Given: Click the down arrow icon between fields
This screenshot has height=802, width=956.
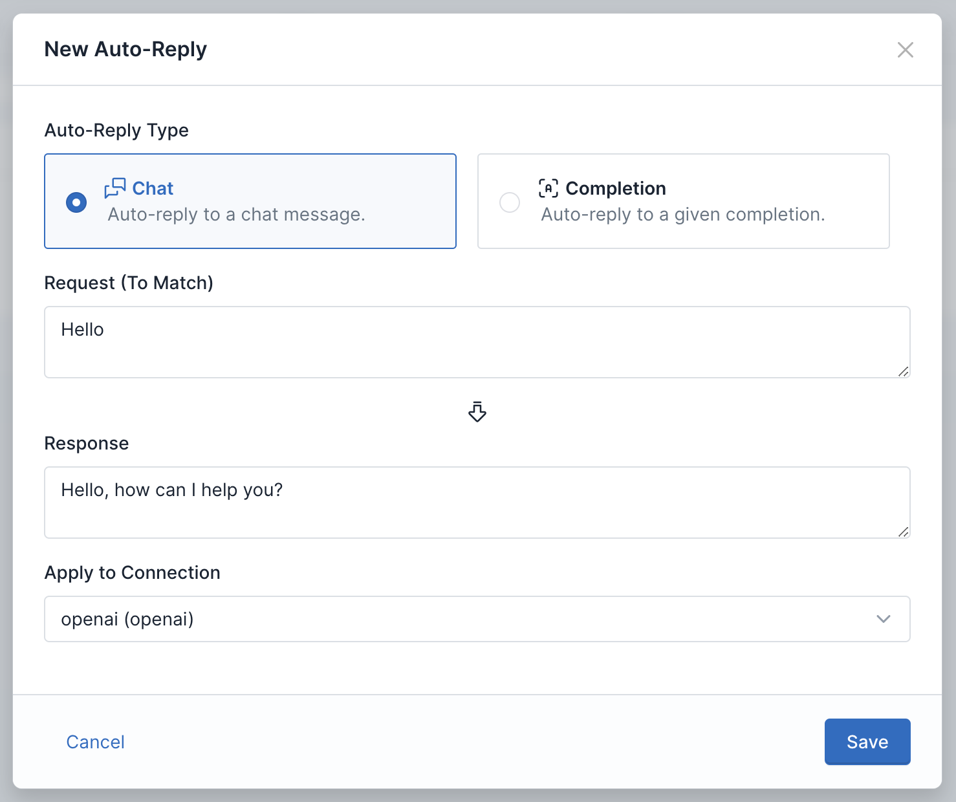Looking at the screenshot, I should point(477,411).
